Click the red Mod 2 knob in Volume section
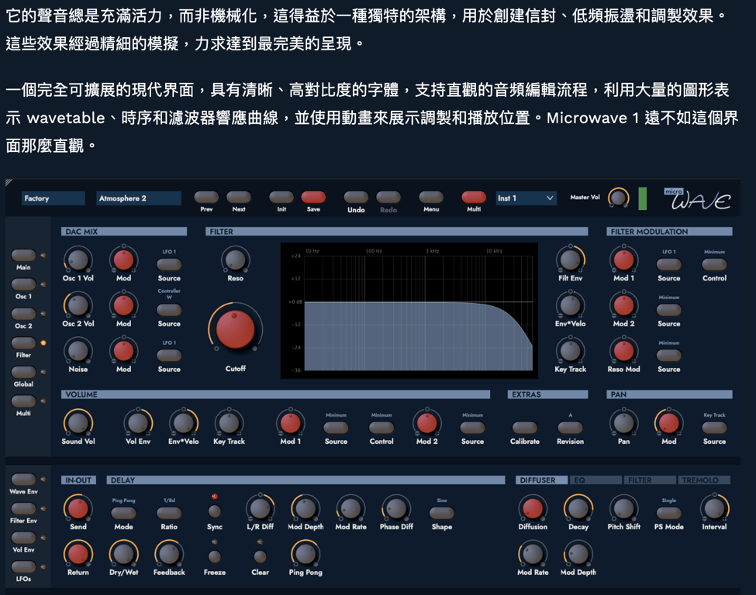Screen dimensions: 756x595 point(426,423)
